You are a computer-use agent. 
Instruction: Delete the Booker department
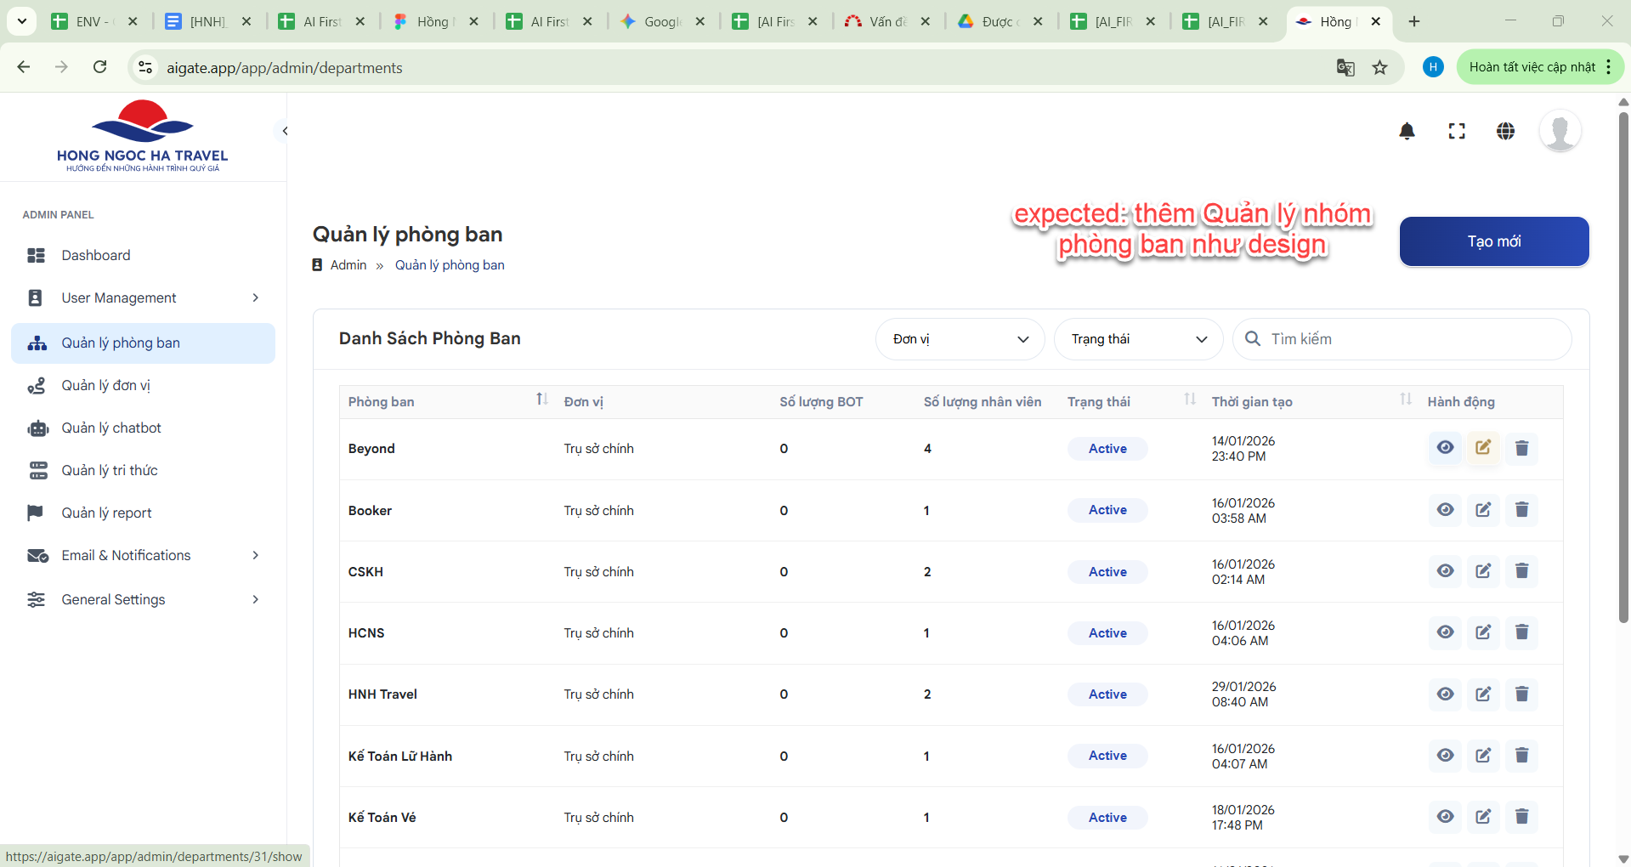coord(1521,510)
